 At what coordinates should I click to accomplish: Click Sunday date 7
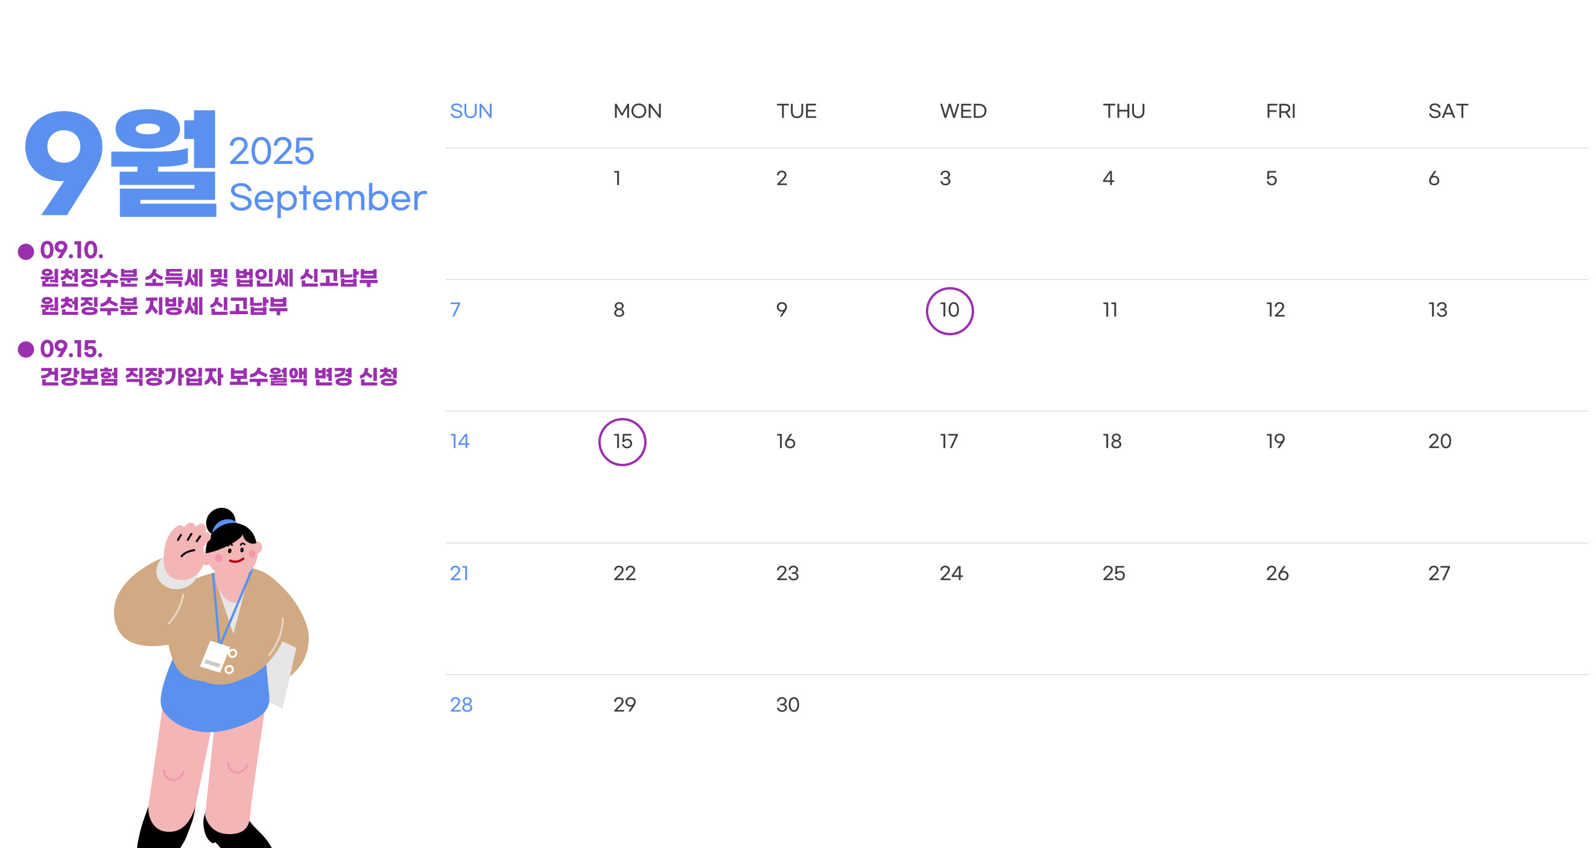[455, 310]
